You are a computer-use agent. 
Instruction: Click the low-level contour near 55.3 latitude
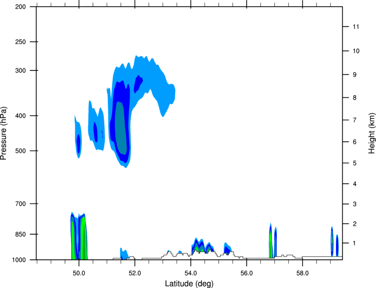click(227, 249)
